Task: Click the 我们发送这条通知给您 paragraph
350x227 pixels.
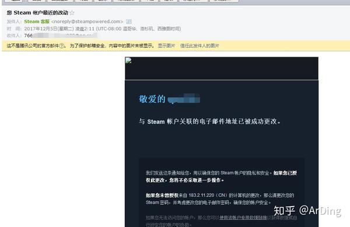Action: click(x=221, y=176)
